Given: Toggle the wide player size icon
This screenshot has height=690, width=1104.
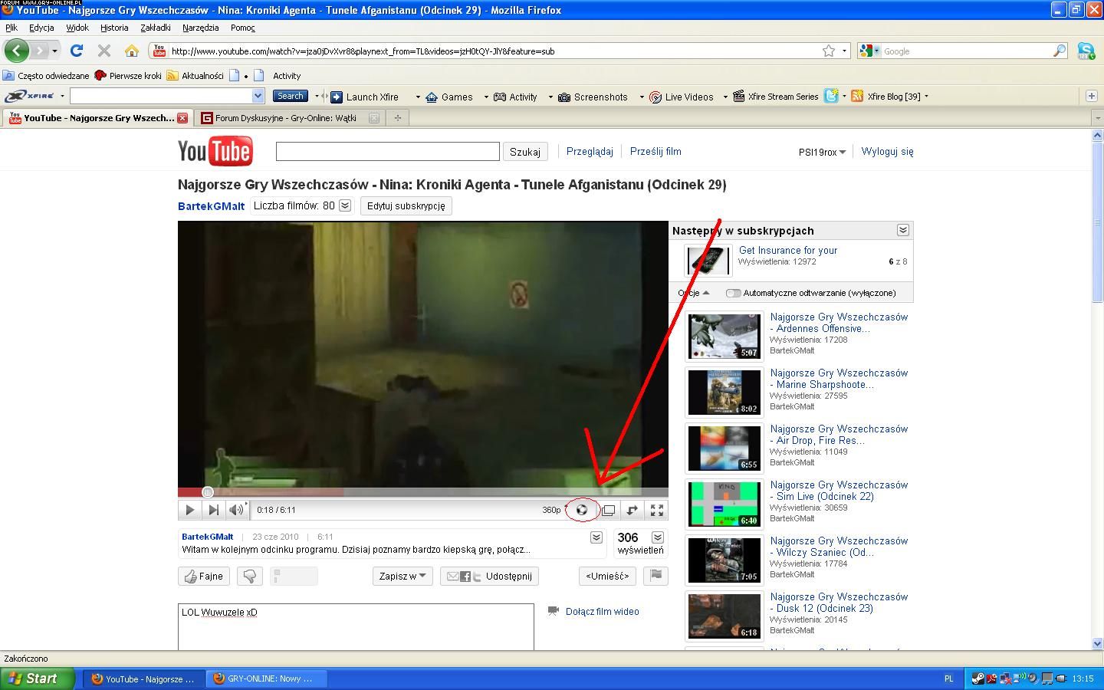Looking at the screenshot, I should point(632,510).
